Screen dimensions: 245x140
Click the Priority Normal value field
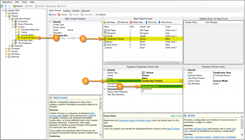pyautogui.click(x=85, y=30)
